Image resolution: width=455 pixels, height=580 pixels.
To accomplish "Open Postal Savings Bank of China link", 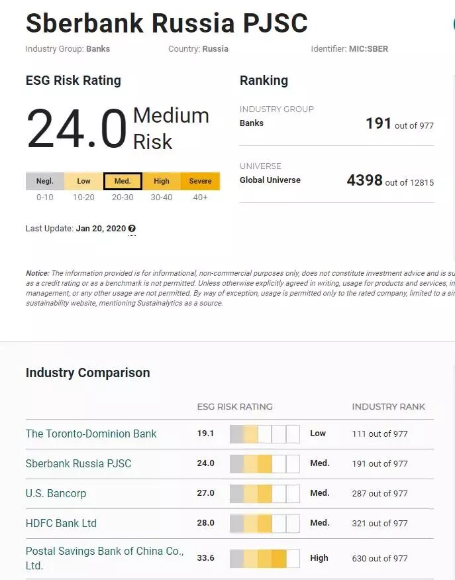I will (105, 558).
